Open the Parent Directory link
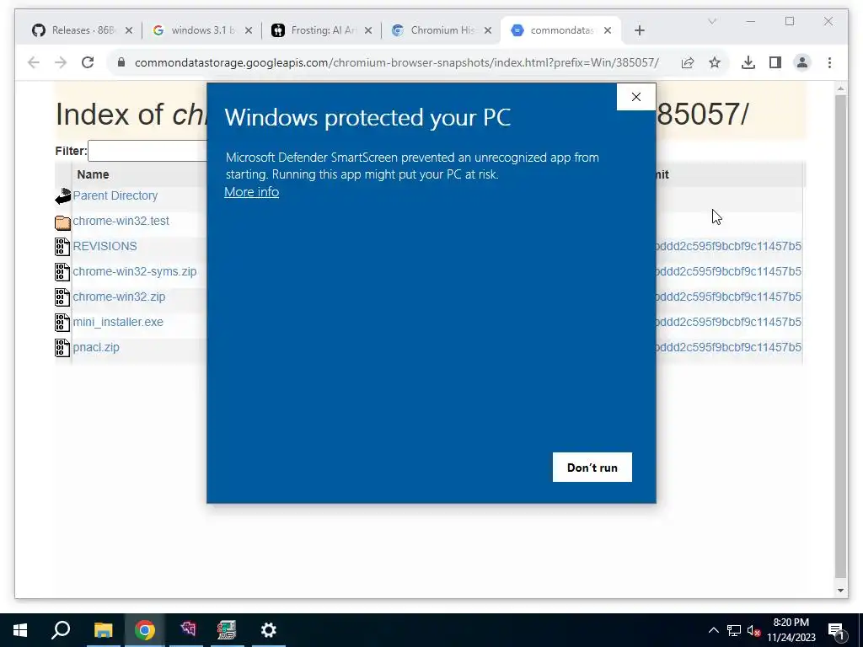This screenshot has height=647, width=863. [x=115, y=195]
